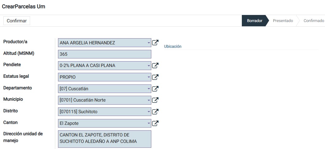325x149 pixels.
Task: Click the Confirmar button
Action: [x=17, y=21]
